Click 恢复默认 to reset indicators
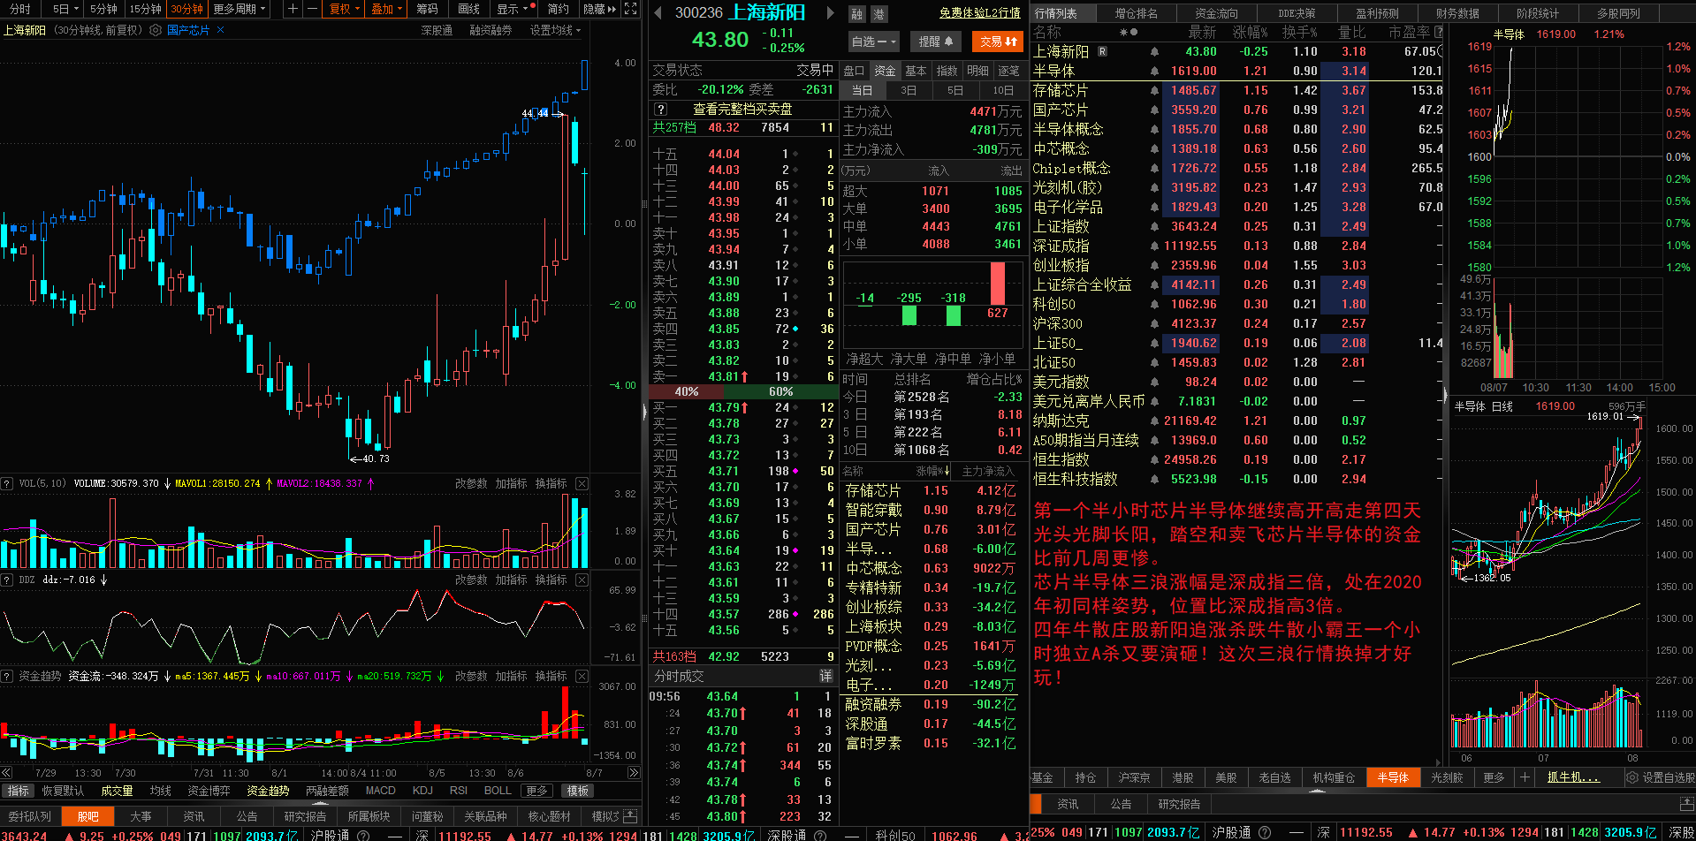Screen dimensions: 1696x841 point(63,791)
